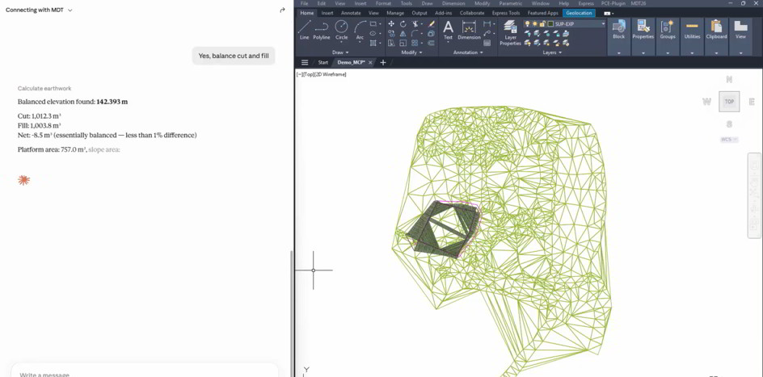Expand the Layers panel
The image size is (763, 377).
coord(552,52)
